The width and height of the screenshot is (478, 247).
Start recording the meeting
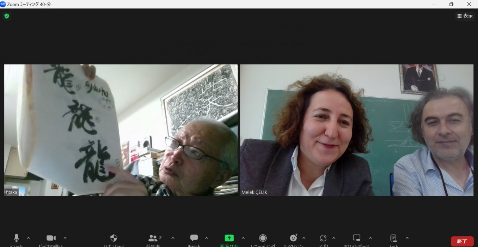(263, 238)
